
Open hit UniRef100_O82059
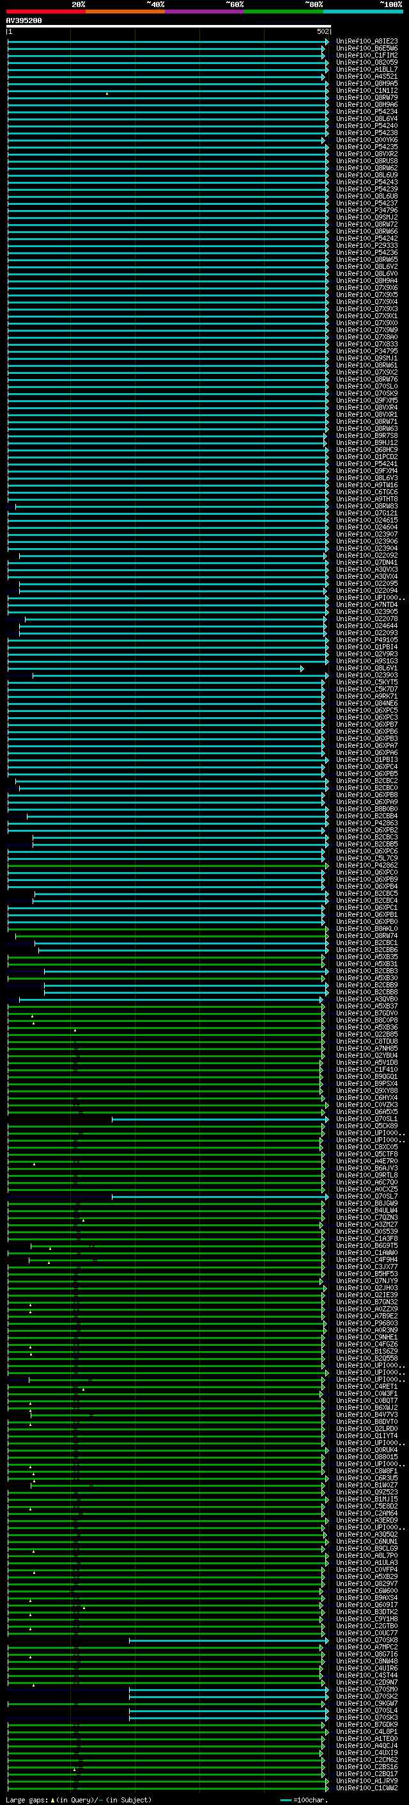pyautogui.click(x=367, y=62)
